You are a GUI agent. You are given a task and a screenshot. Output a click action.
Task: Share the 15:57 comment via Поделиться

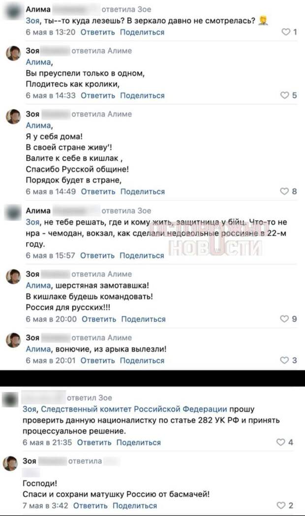click(142, 255)
